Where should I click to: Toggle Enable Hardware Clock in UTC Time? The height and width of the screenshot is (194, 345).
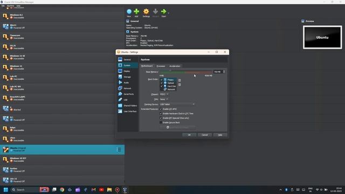pos(161,114)
